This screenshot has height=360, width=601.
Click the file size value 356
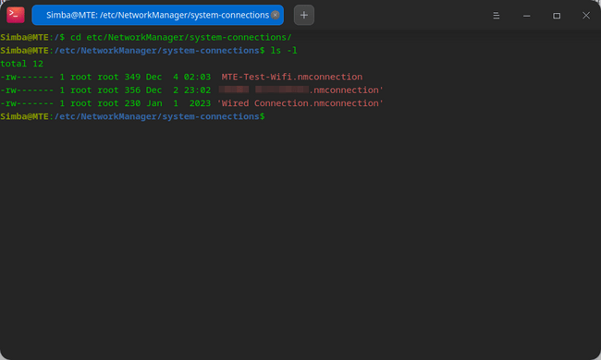pos(132,90)
